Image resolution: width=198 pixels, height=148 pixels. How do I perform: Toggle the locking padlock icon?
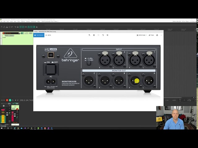37,27
